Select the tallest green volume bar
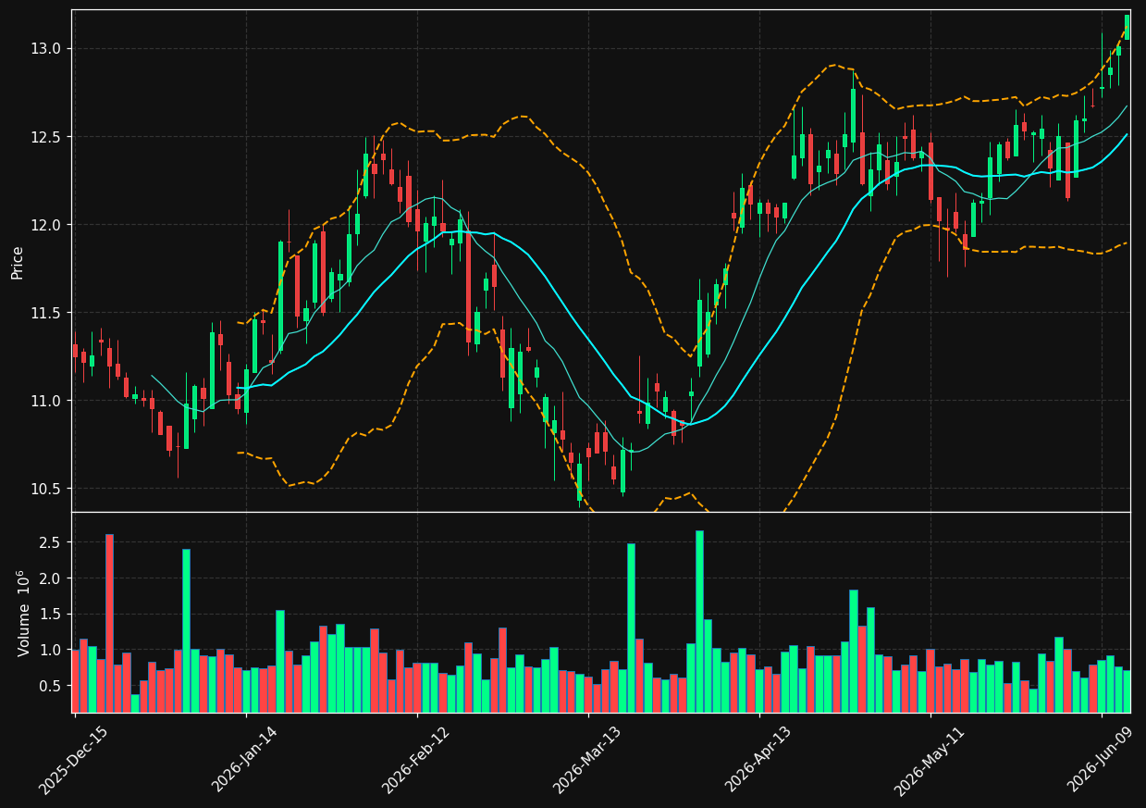This screenshot has height=808, width=1146. [699, 621]
